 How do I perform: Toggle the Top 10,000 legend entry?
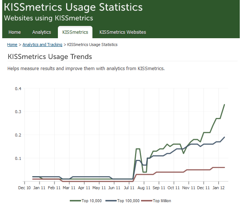coord(86,201)
